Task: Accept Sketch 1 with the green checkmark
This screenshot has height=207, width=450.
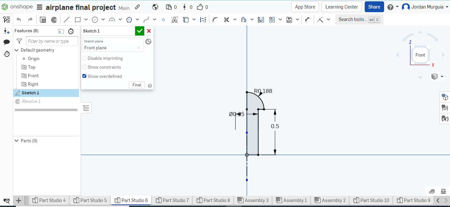Action: pos(139,31)
